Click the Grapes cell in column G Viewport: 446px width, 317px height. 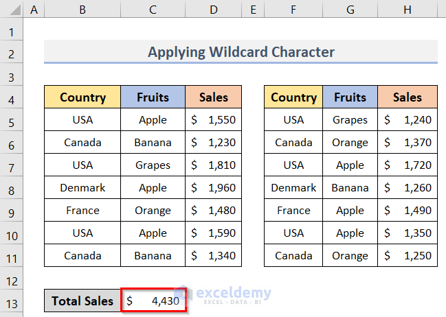pos(350,120)
